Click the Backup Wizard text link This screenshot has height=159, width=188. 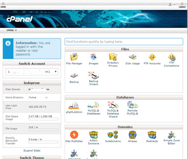pos(93,83)
